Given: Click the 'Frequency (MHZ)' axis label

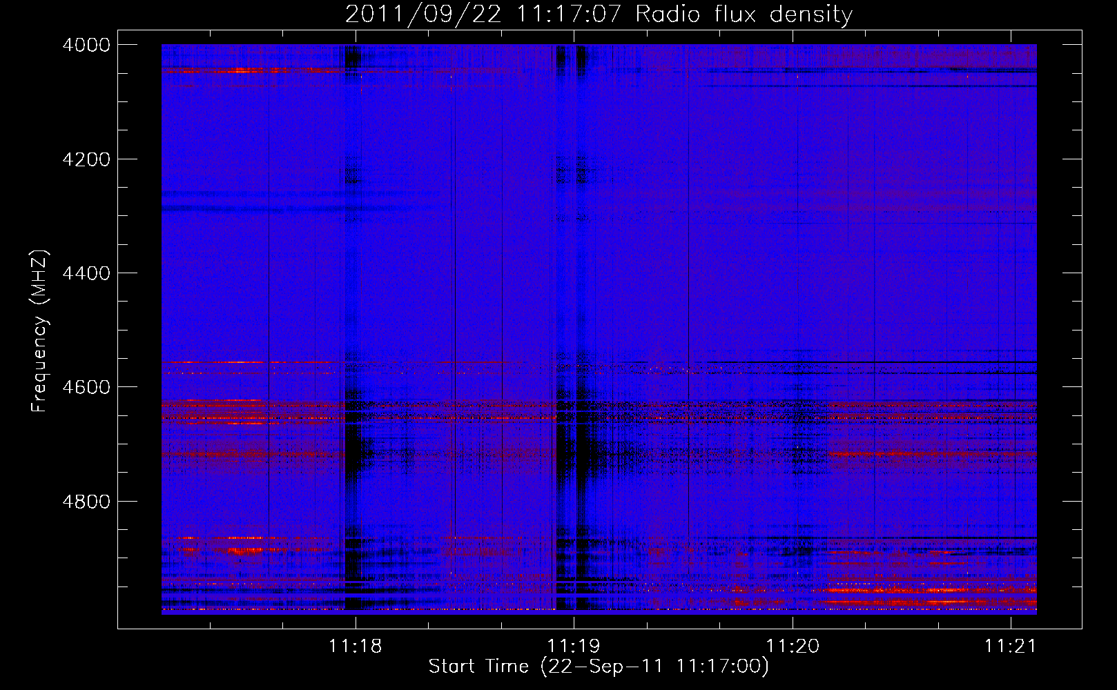Looking at the screenshot, I should point(39,331).
